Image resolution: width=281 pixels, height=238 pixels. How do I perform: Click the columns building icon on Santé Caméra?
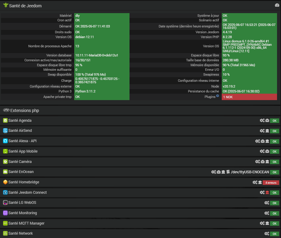[x=267, y=162]
